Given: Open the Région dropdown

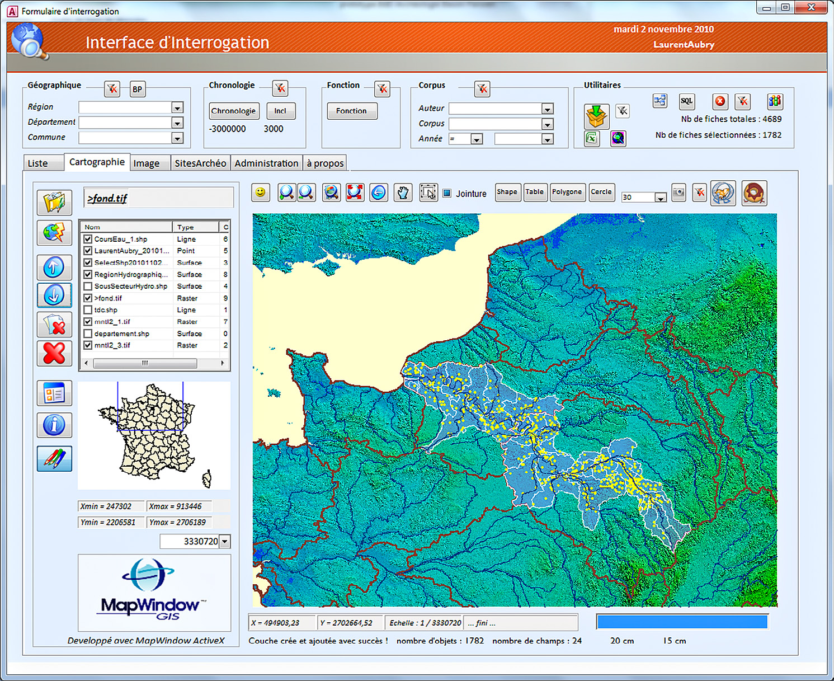Looking at the screenshot, I should point(177,108).
